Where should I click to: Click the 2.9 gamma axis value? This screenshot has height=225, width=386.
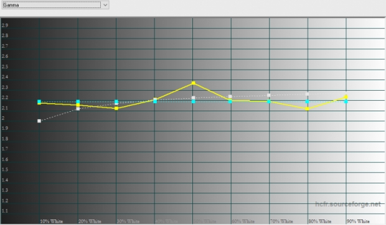(5, 25)
